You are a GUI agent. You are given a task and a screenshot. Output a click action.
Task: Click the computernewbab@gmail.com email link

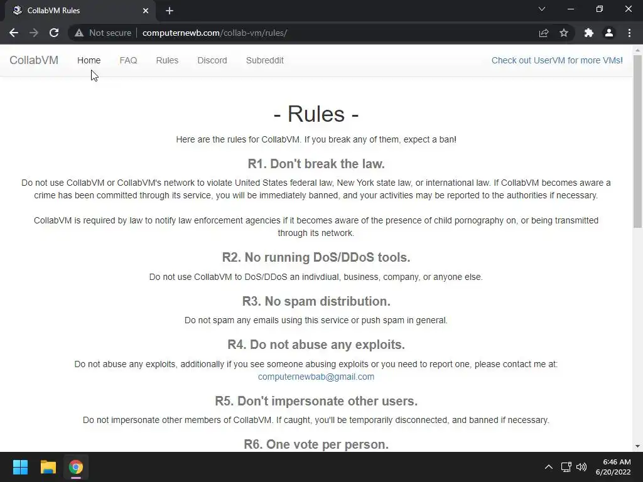click(316, 377)
